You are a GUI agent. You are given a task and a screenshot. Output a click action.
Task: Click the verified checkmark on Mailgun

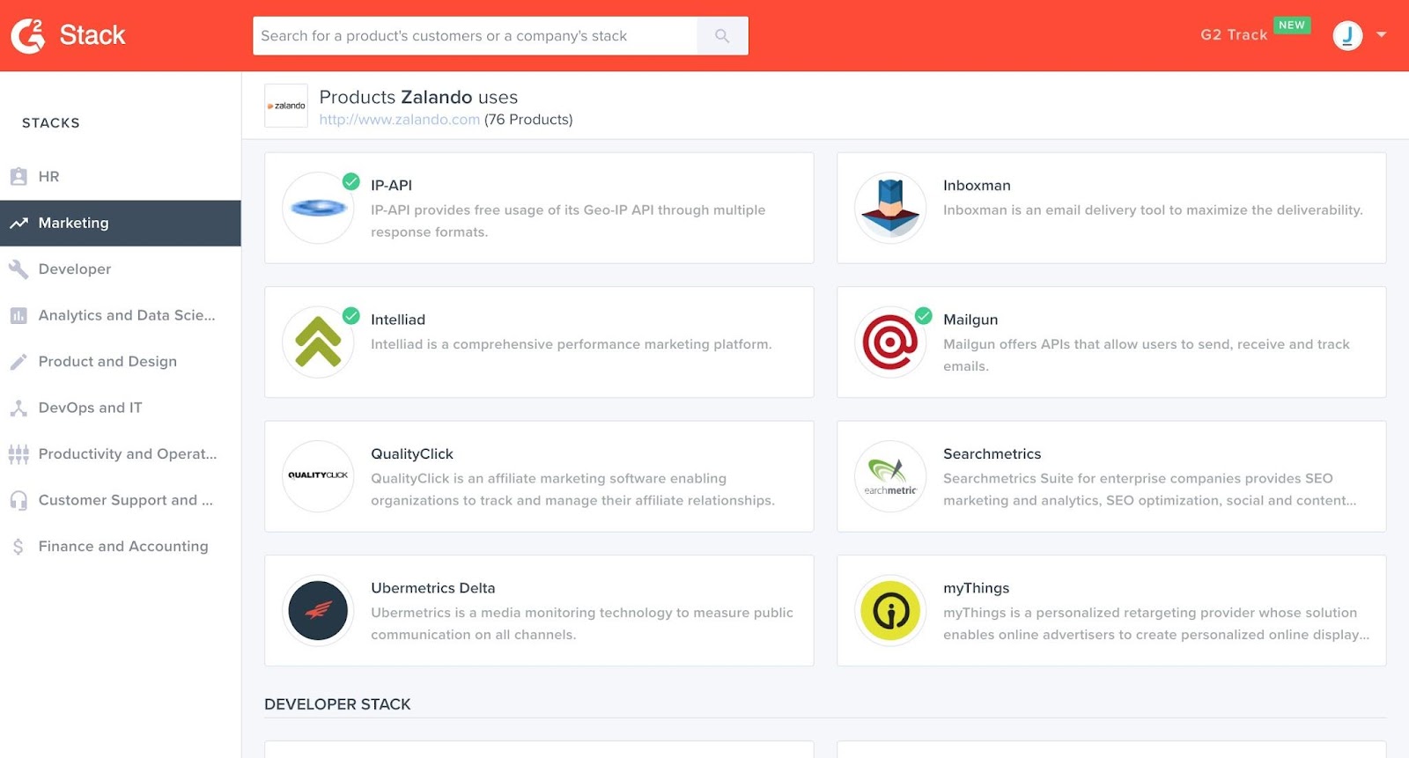[x=924, y=315]
